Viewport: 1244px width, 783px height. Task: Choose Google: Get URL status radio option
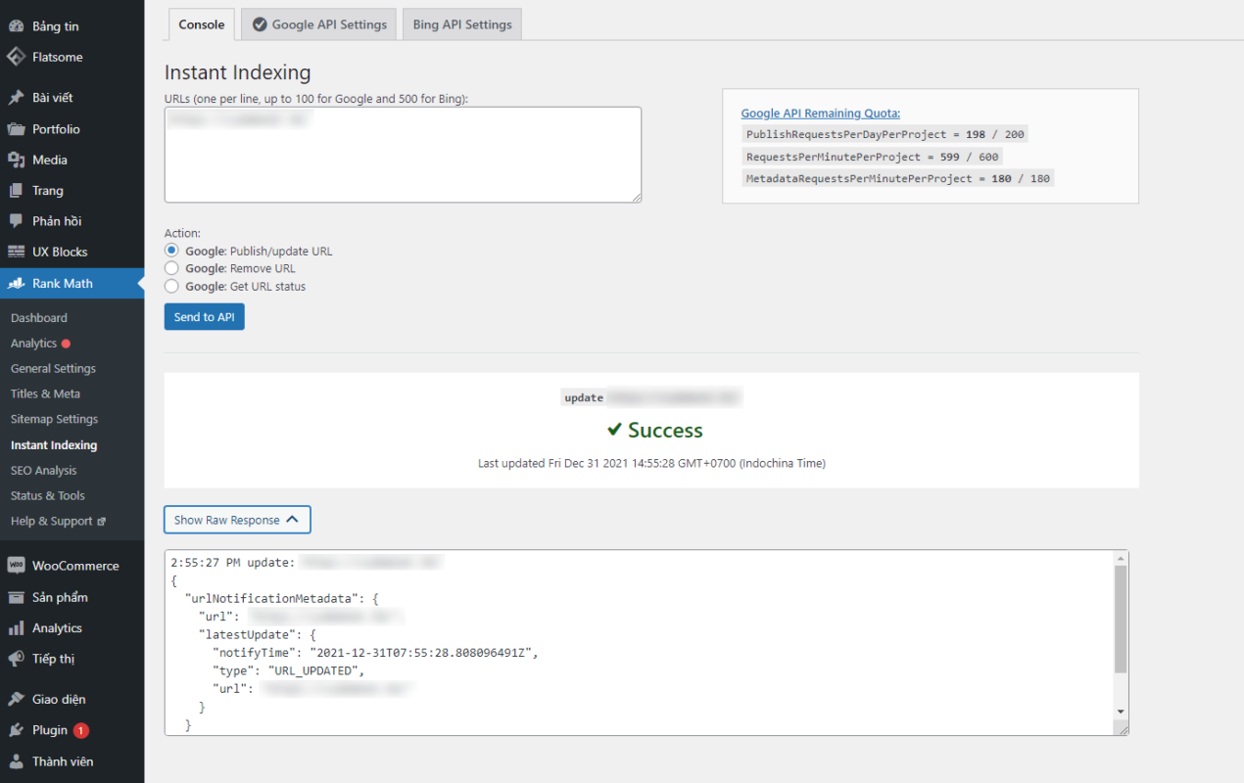point(171,287)
